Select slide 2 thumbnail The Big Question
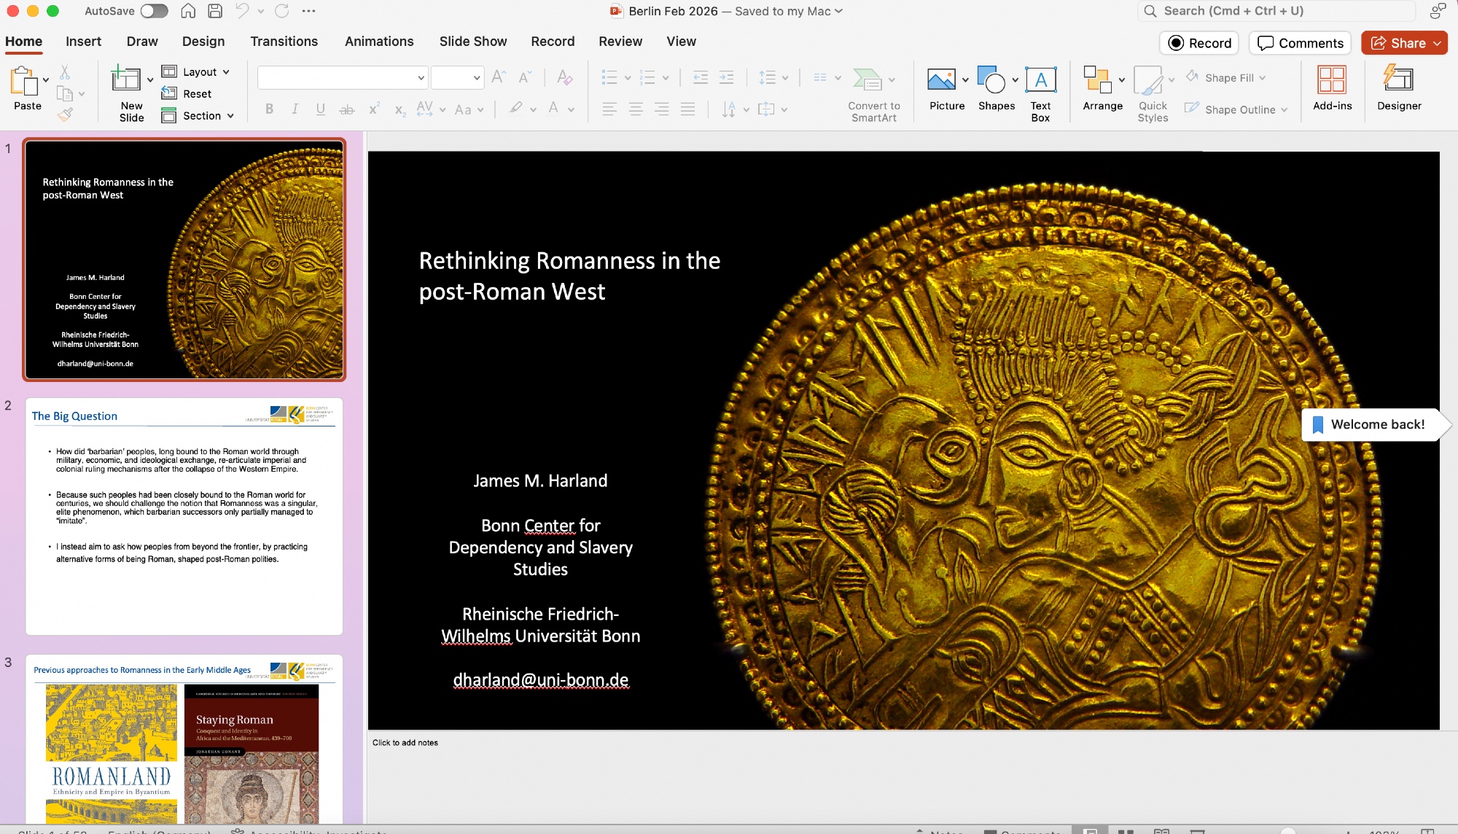Viewport: 1458px width, 834px height. (x=184, y=516)
